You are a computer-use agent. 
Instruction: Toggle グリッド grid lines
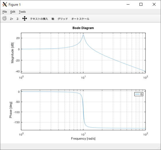tap(63, 19)
